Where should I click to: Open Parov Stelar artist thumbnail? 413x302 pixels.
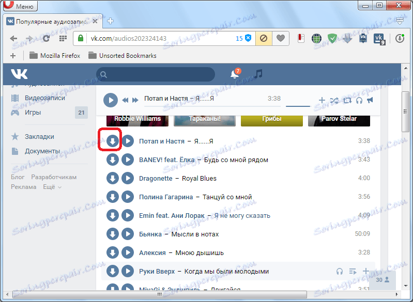pyautogui.click(x=339, y=121)
